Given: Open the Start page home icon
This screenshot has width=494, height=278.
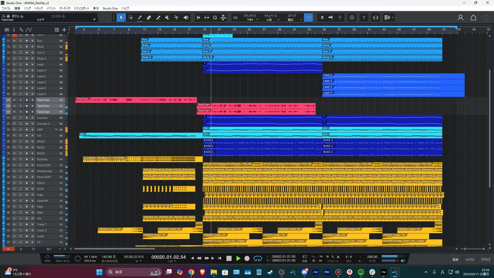Looking at the screenshot, I should pyautogui.click(x=473, y=18).
